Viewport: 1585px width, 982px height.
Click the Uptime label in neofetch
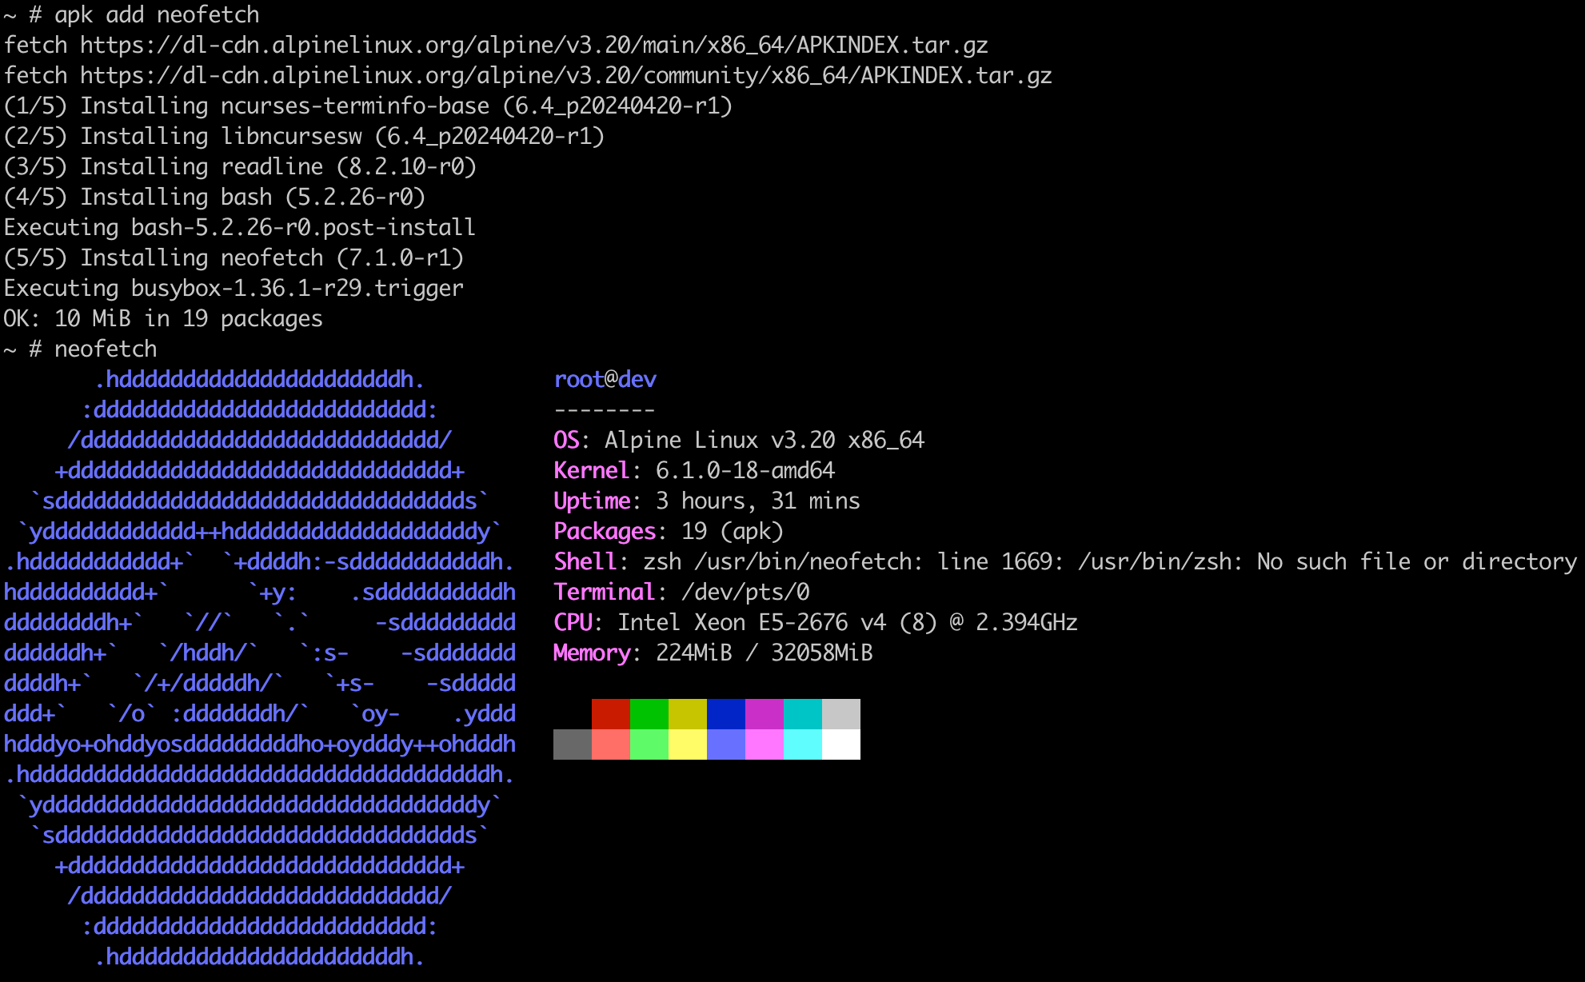tap(592, 501)
